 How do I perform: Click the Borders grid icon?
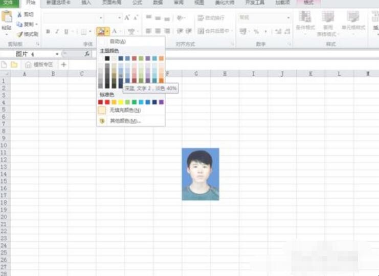(x=83, y=31)
